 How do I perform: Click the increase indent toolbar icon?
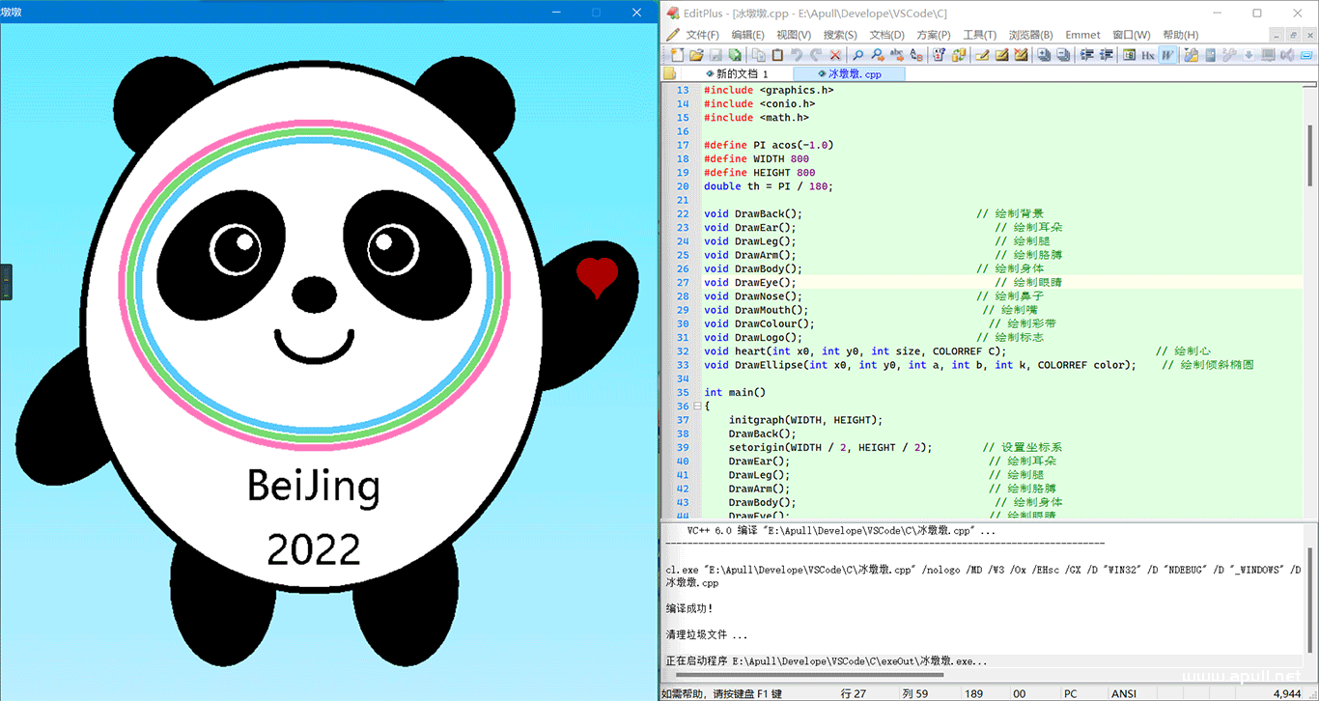(1086, 55)
